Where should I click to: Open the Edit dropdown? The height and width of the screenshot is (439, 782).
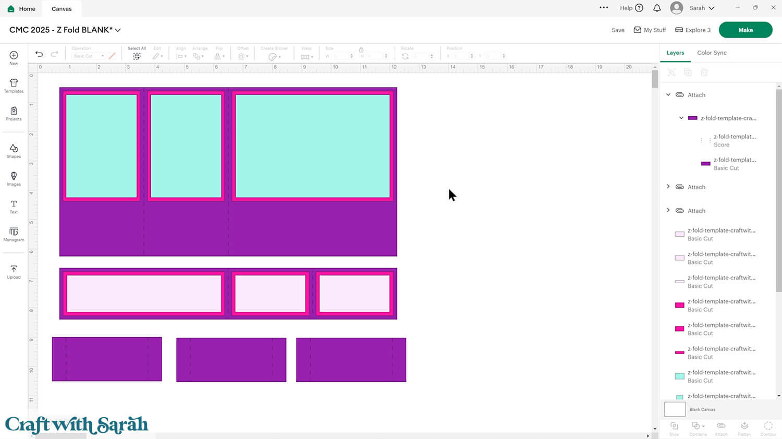(x=157, y=56)
